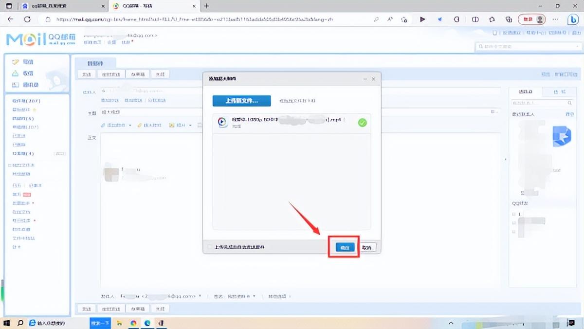Click 取消 to cancel the dialog
Image resolution: width=584 pixels, height=329 pixels.
[367, 247]
